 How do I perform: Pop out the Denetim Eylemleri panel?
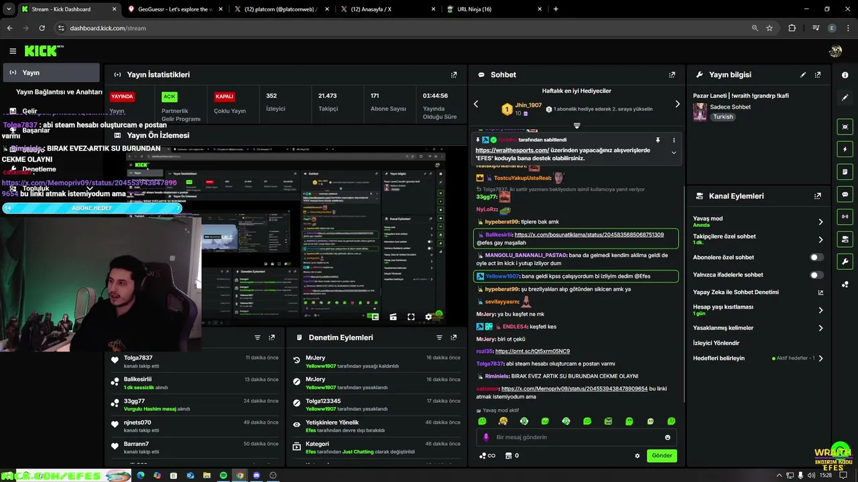(454, 338)
